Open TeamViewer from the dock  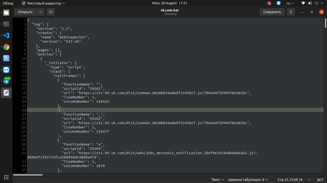point(6,70)
